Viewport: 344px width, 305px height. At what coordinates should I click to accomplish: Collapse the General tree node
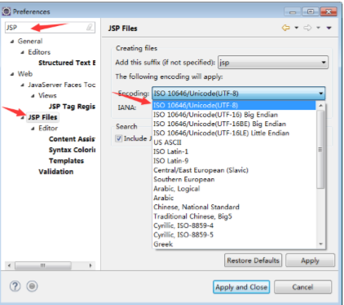click(x=11, y=41)
